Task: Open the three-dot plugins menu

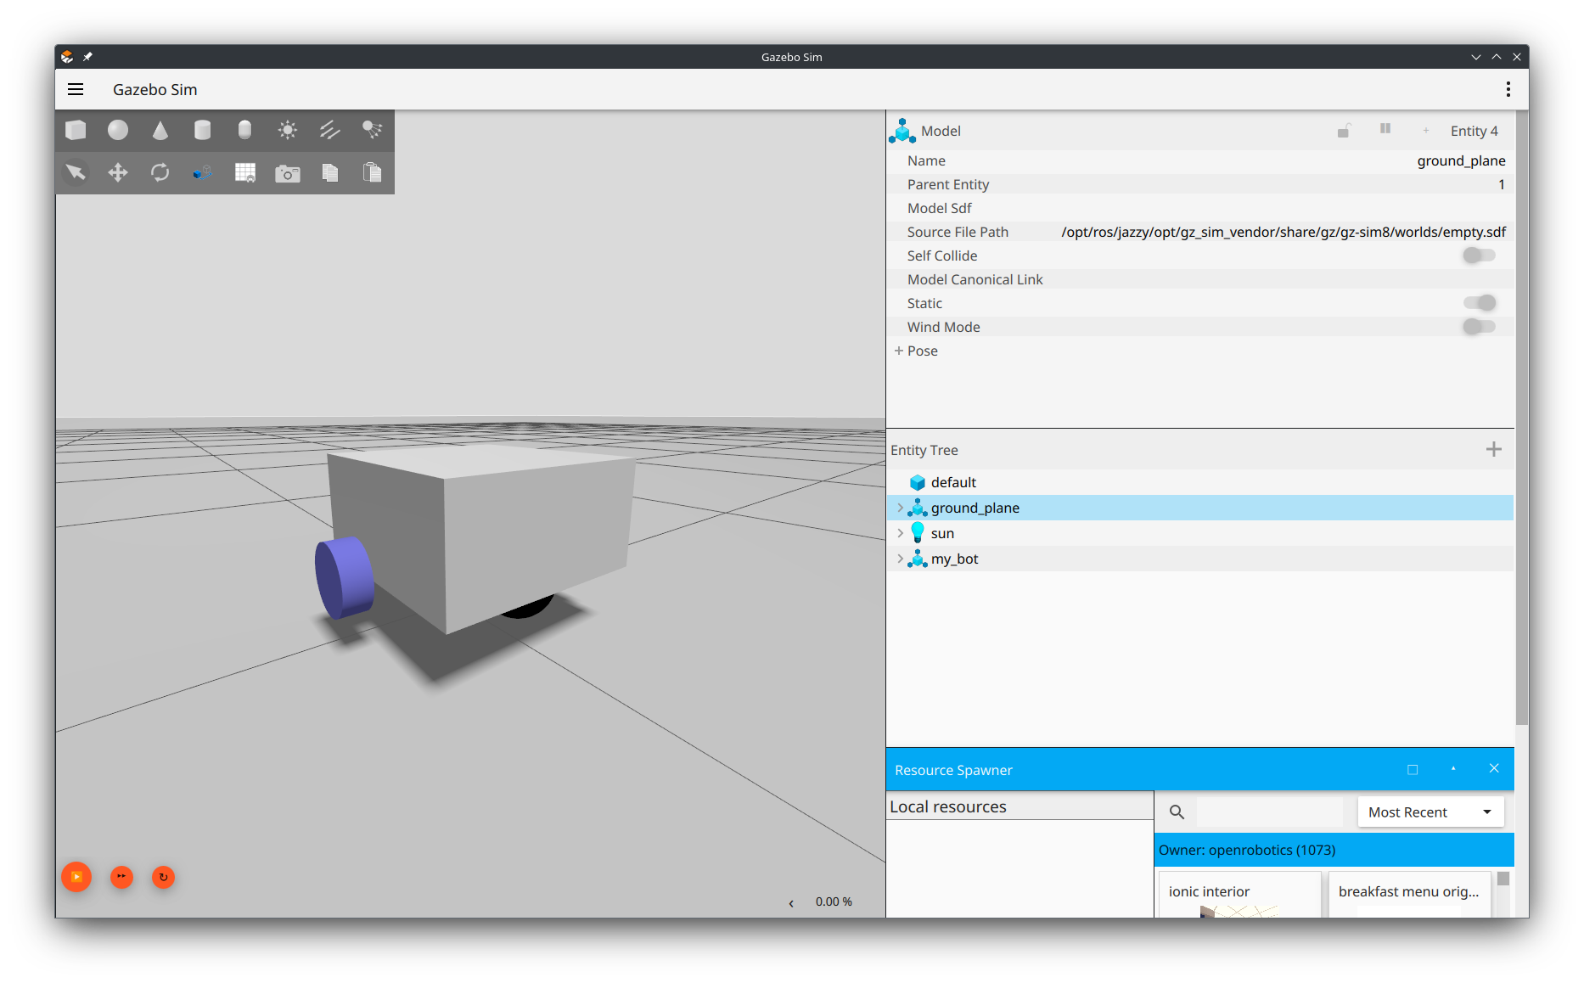Action: coord(1508,89)
